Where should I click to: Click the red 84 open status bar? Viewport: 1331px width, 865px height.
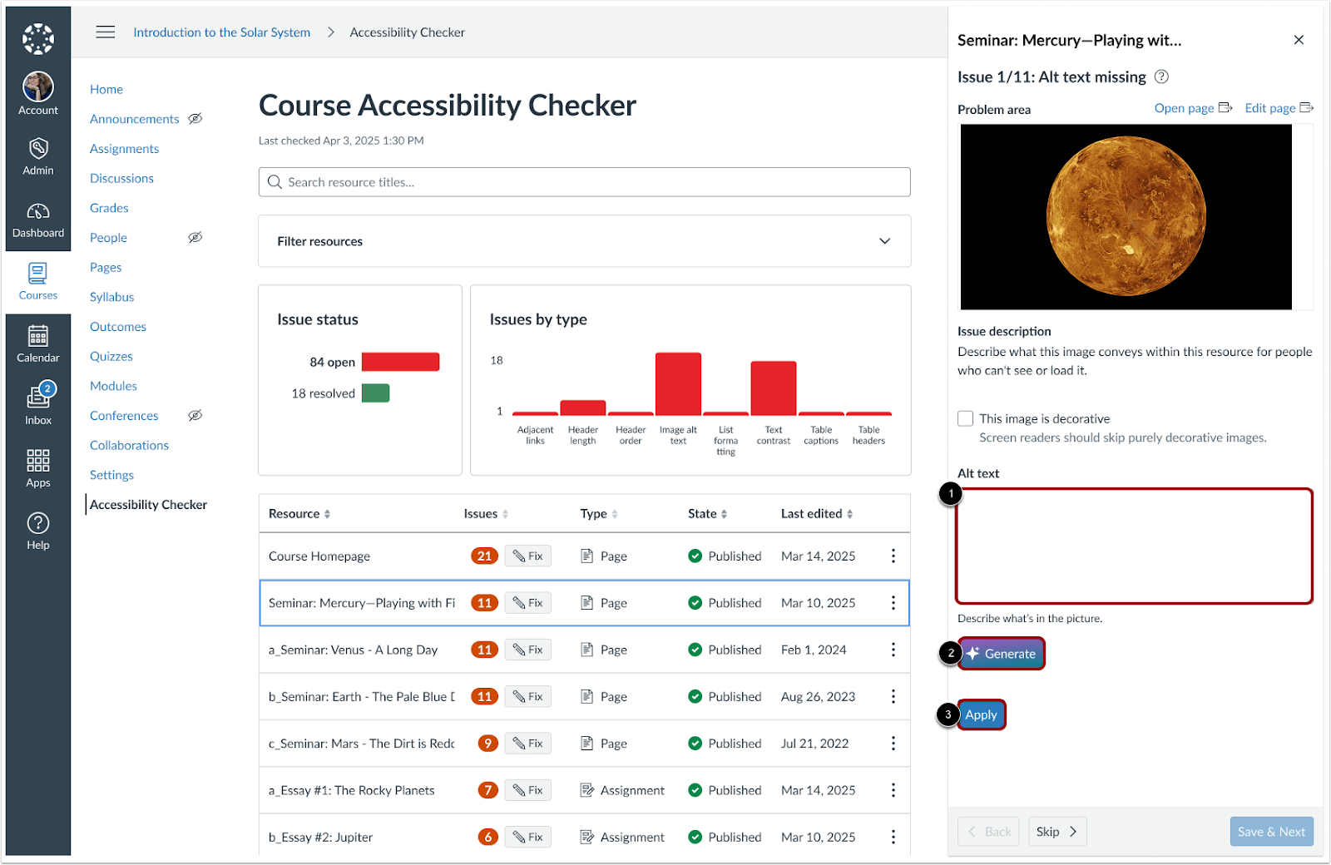click(x=400, y=362)
